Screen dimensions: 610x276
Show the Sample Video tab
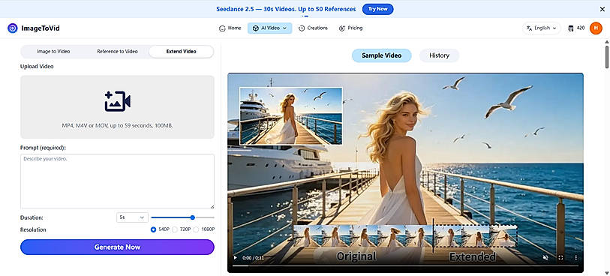click(x=382, y=55)
